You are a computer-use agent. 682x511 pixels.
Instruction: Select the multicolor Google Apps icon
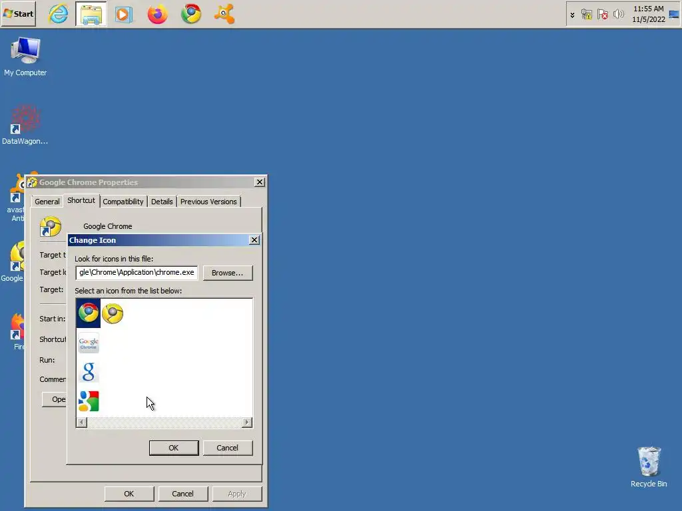point(89,401)
